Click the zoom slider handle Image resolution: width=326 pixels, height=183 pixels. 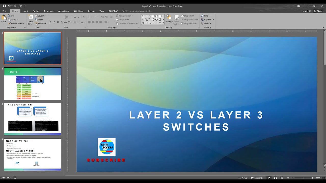[x=303, y=178]
